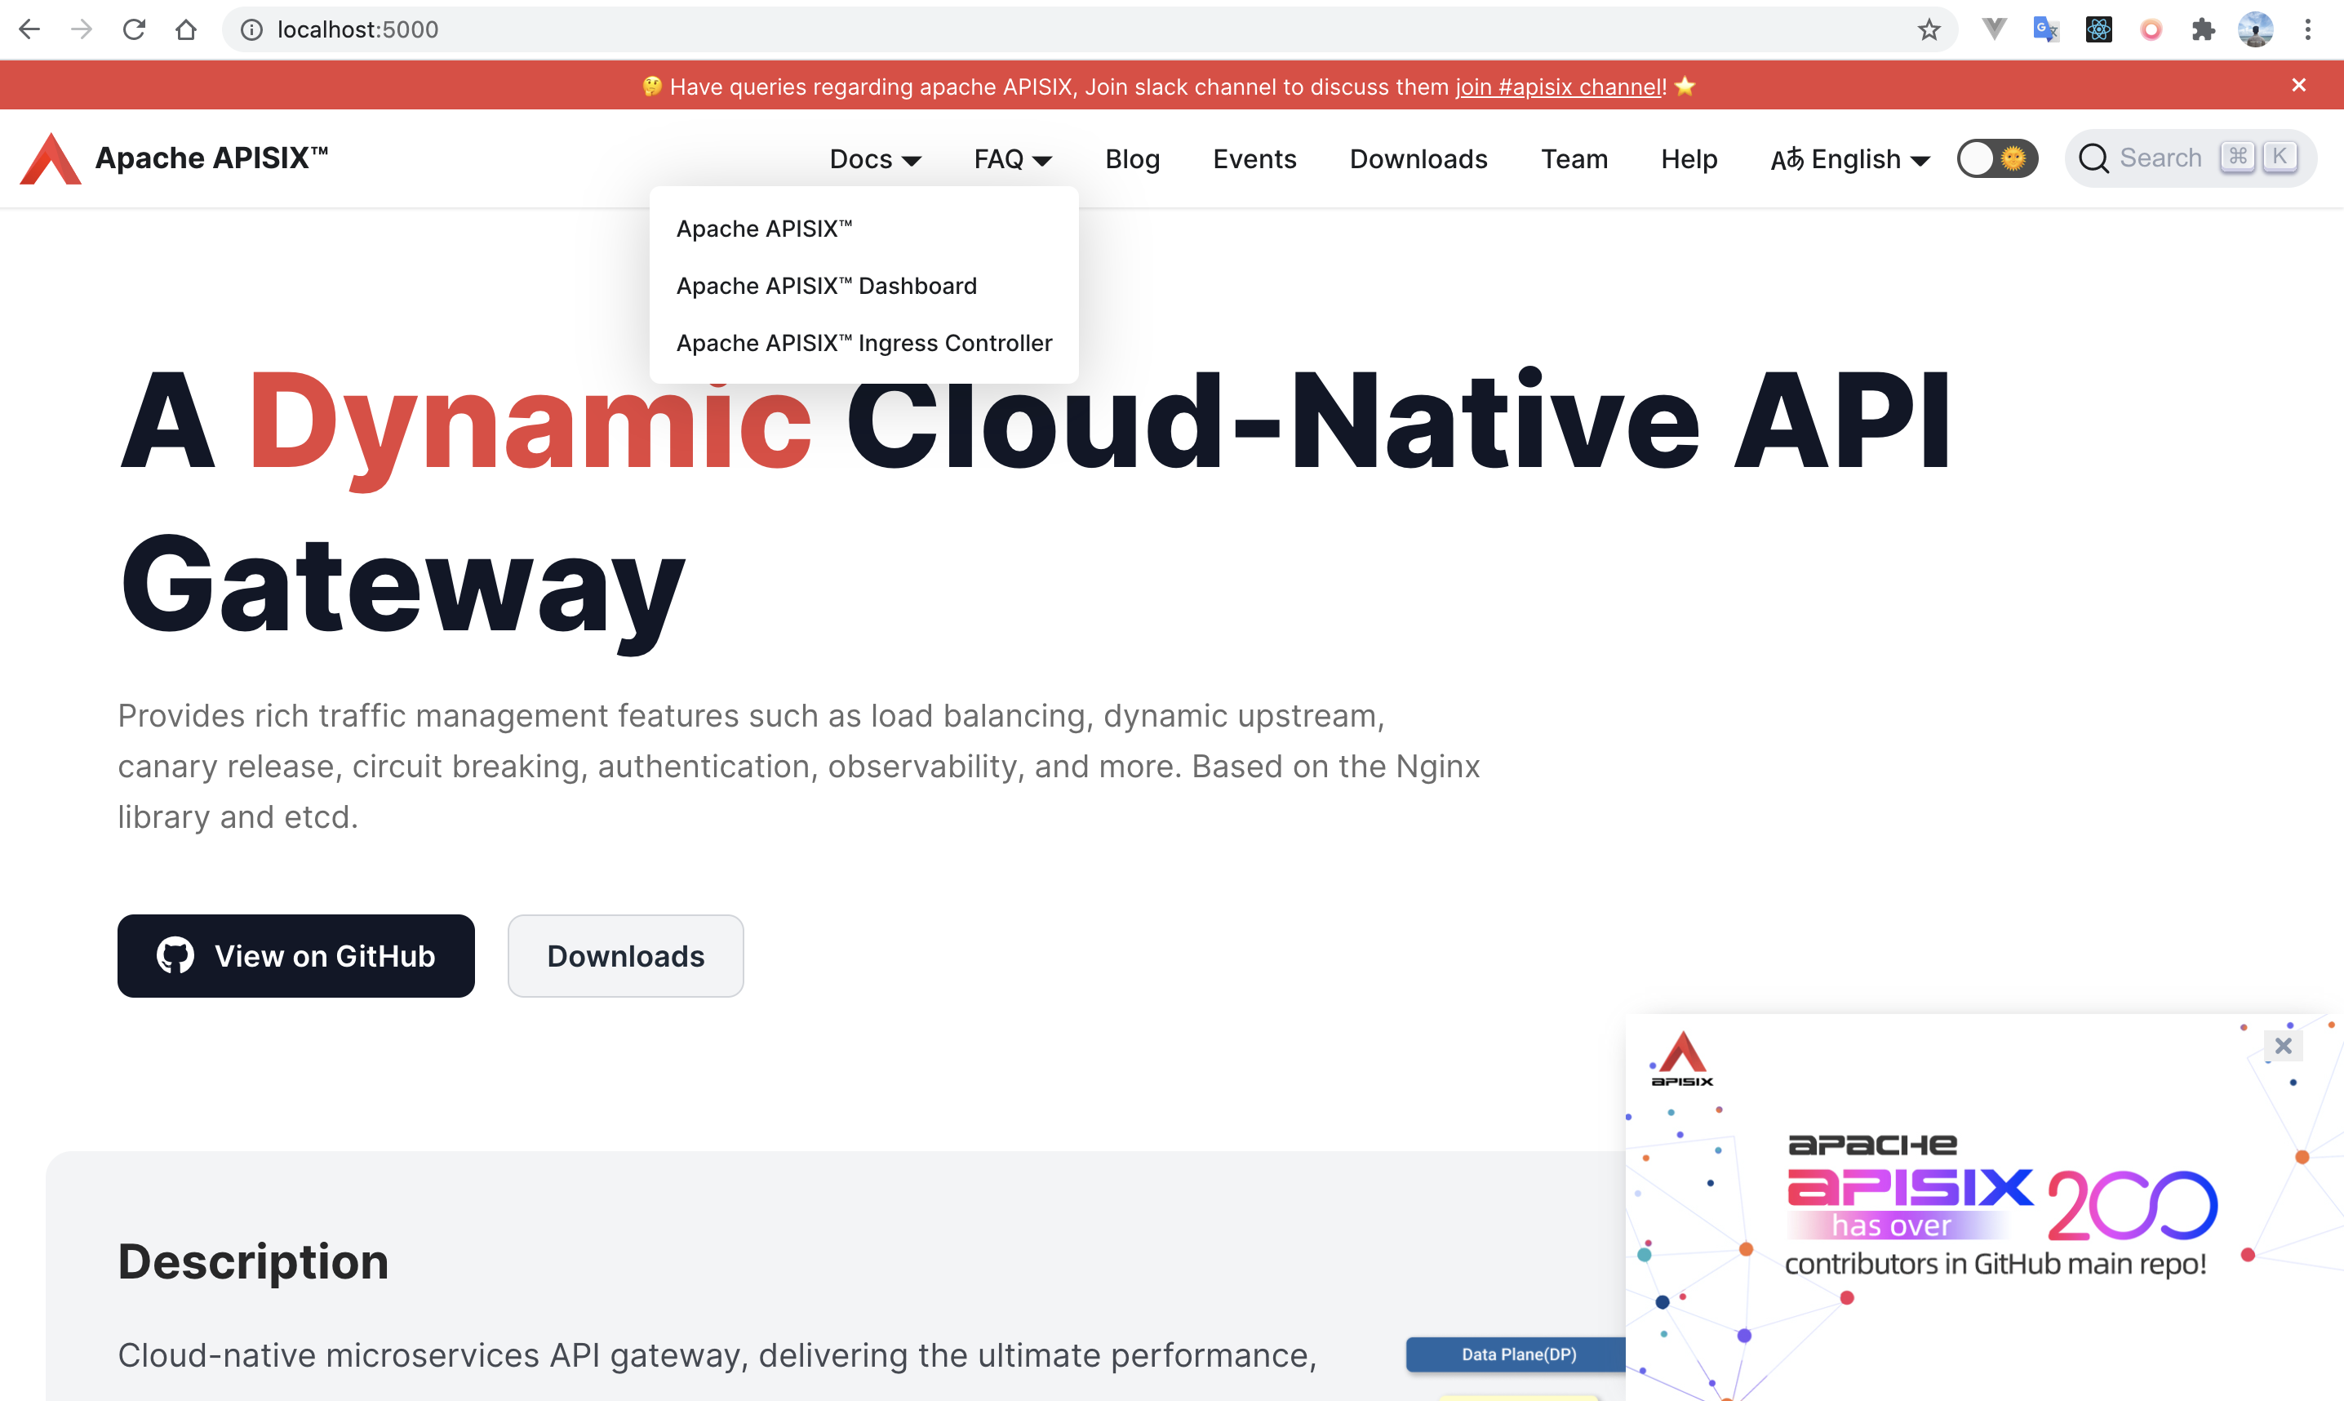The height and width of the screenshot is (1401, 2344).
Task: Click the View on GitHub button
Action: pos(295,955)
